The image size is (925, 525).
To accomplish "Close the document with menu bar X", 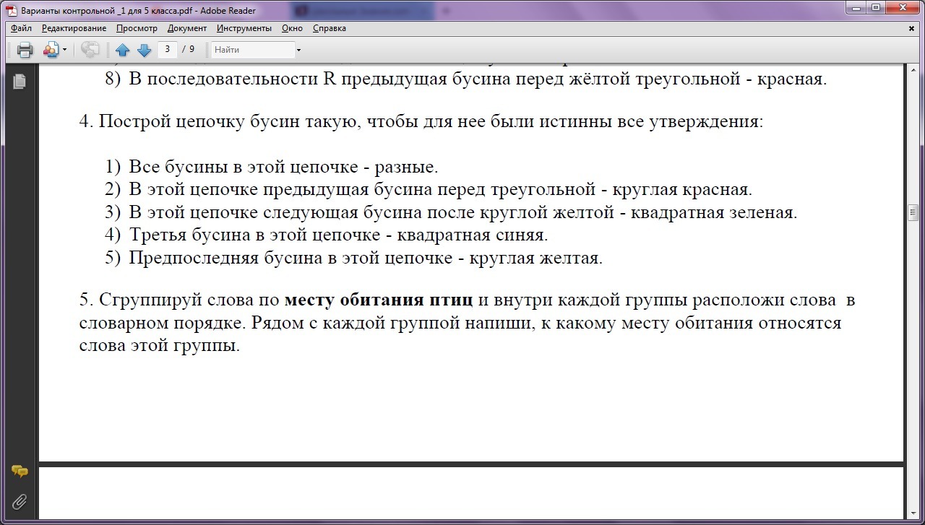I will tap(912, 28).
